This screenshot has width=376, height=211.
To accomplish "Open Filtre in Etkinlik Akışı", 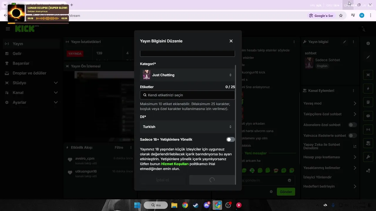I will coord(119,147).
